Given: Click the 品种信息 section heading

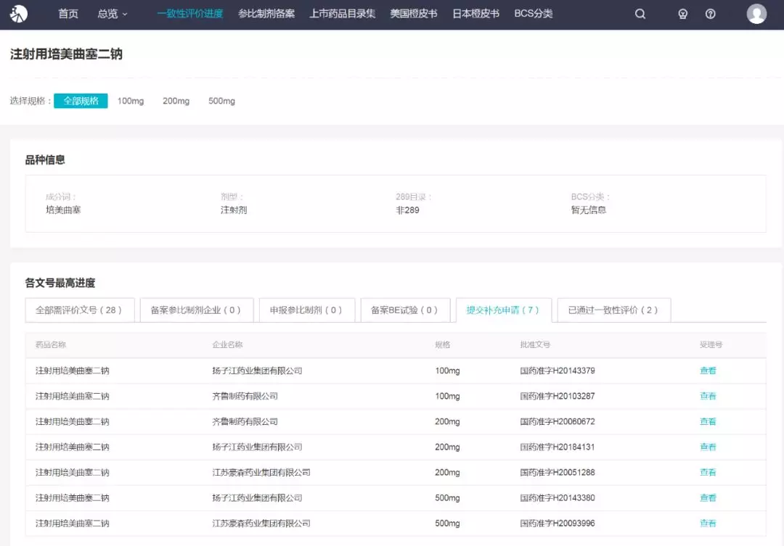Looking at the screenshot, I should tap(45, 160).
